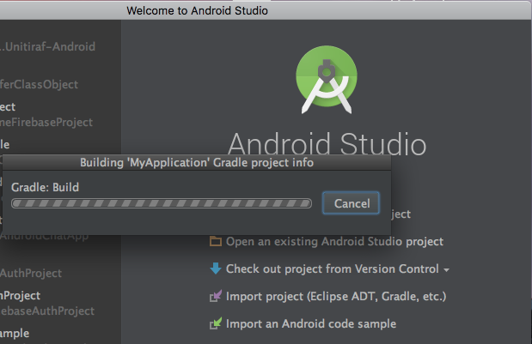The image size is (532, 344).
Task: Open recent project Unitiraf-Android
Action: coord(47,46)
